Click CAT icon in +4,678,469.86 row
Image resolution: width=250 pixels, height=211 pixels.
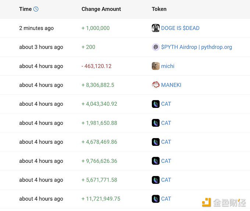(156, 142)
